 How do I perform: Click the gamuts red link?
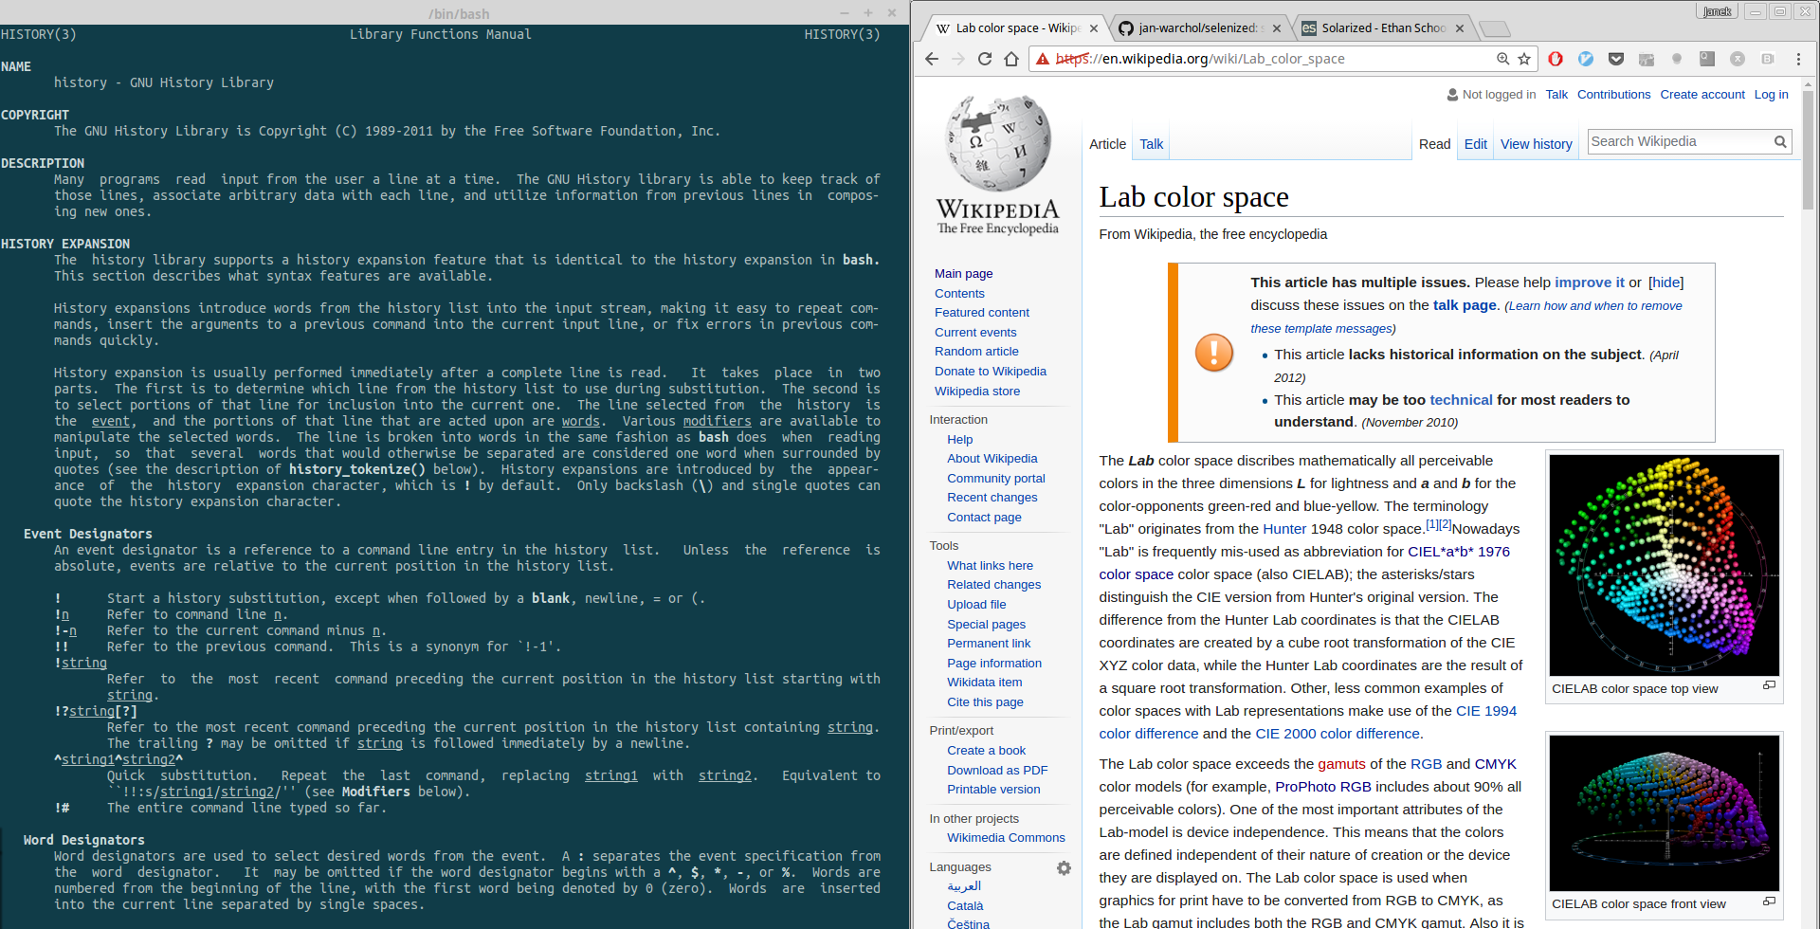pos(1341,764)
